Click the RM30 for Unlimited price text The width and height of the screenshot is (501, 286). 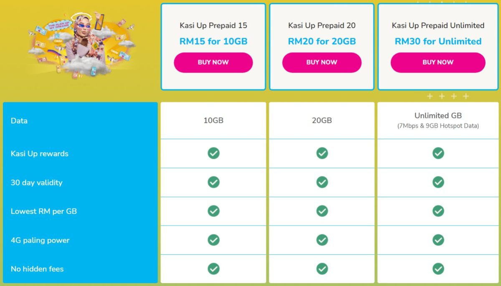click(438, 41)
